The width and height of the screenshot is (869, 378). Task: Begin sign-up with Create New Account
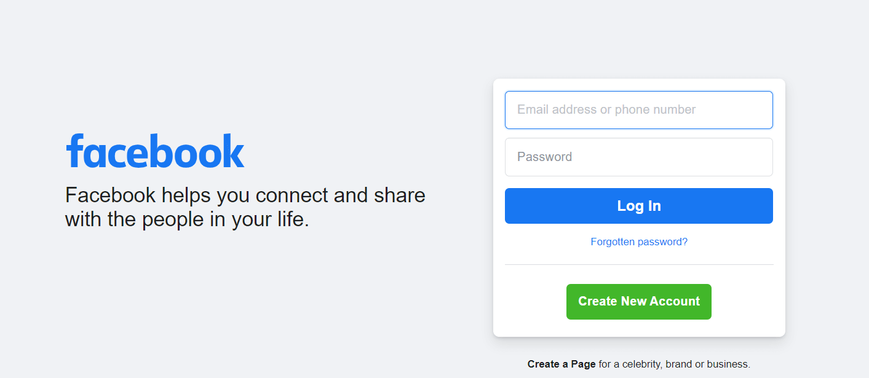639,302
